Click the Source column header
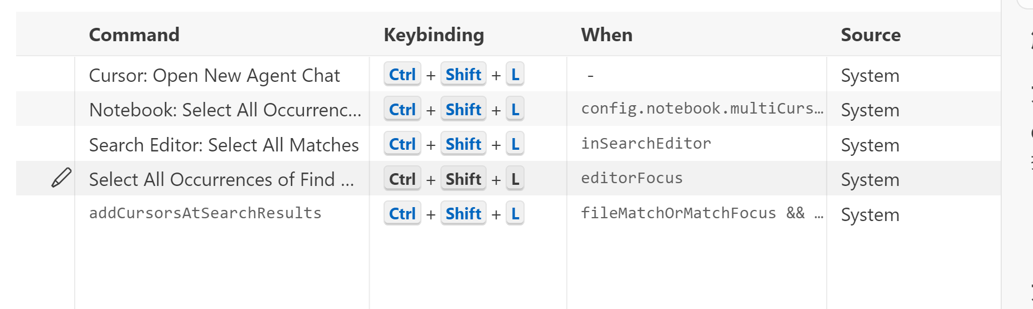1033x309 pixels. coord(870,35)
